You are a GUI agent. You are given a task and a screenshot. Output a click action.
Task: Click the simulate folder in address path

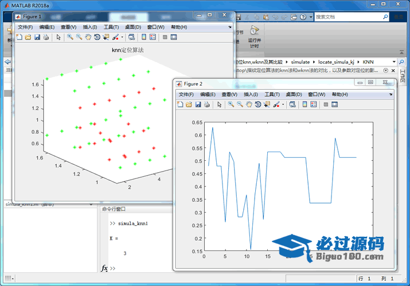coord(300,61)
